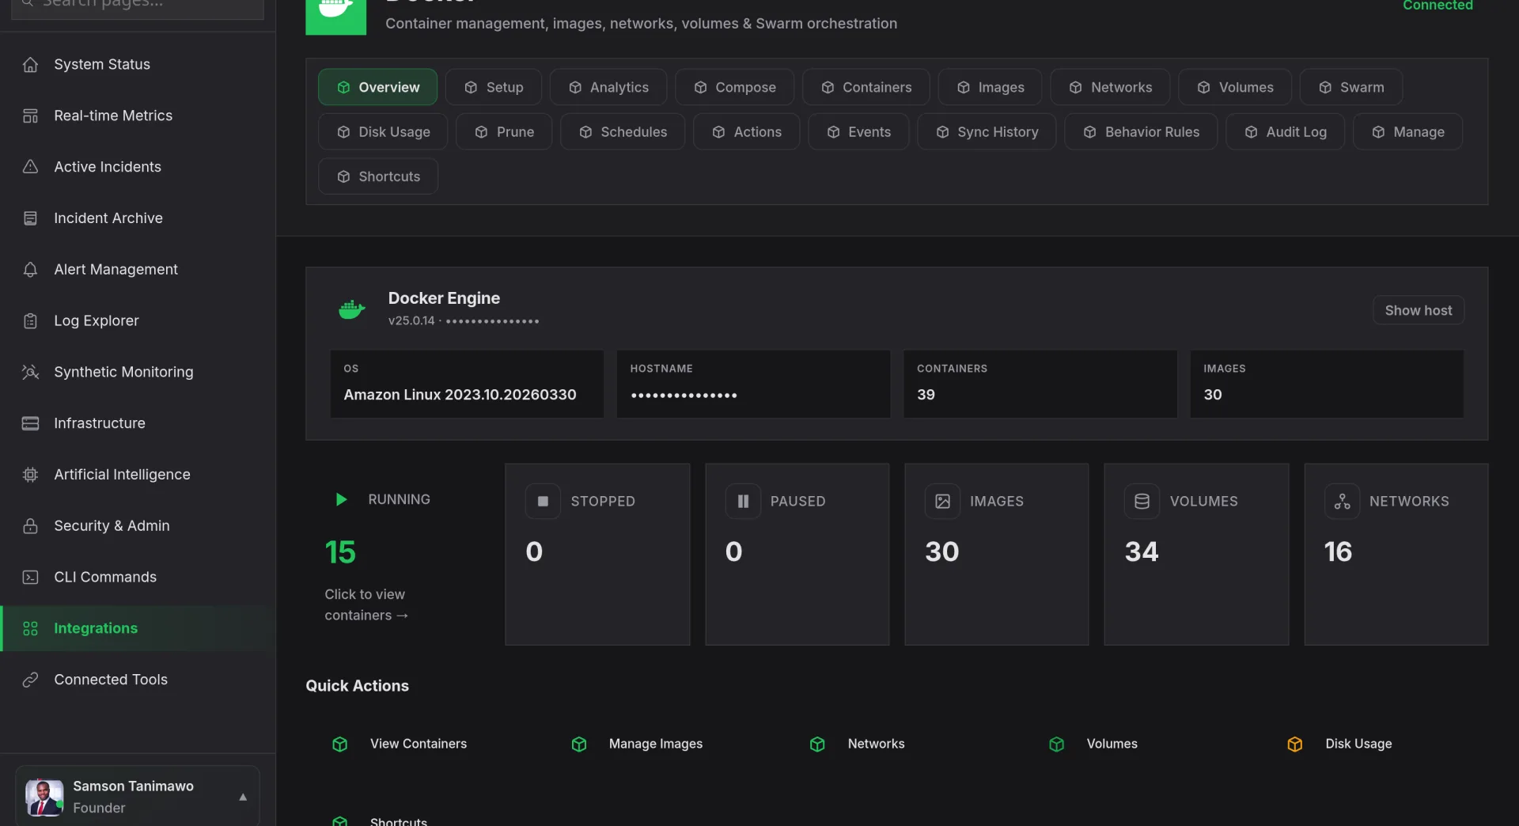Click the Infrastructure server icon
This screenshot has width=1519, height=826.
tap(30, 423)
